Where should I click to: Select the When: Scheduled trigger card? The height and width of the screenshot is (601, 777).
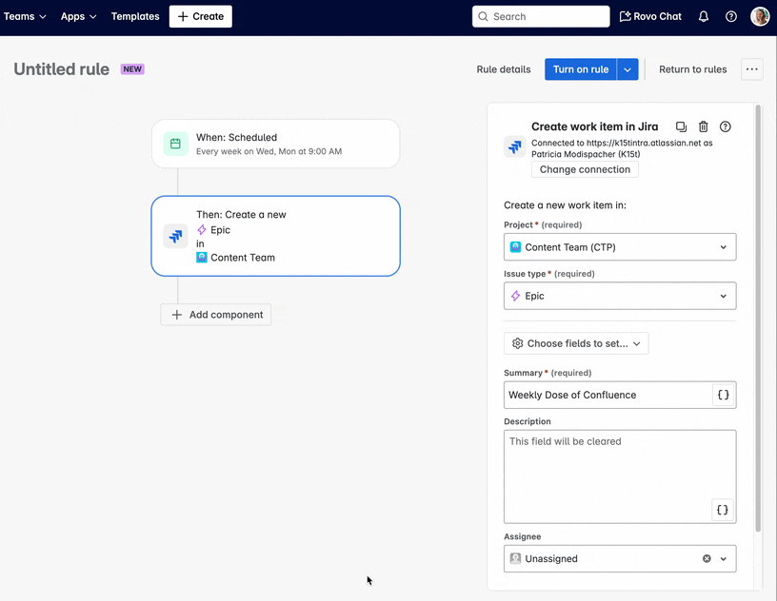coord(276,144)
